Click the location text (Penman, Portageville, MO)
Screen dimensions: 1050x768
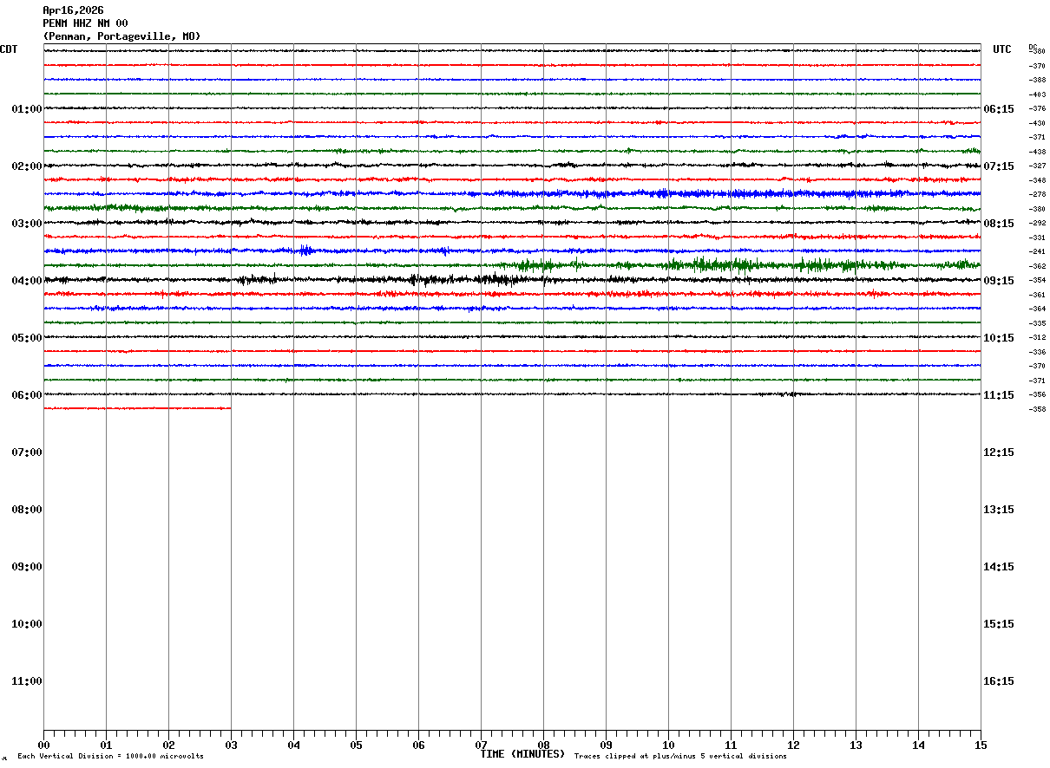tap(121, 36)
